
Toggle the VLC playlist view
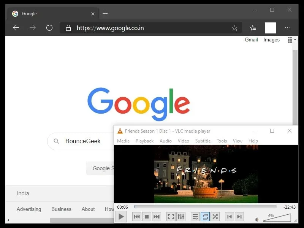coord(195,217)
